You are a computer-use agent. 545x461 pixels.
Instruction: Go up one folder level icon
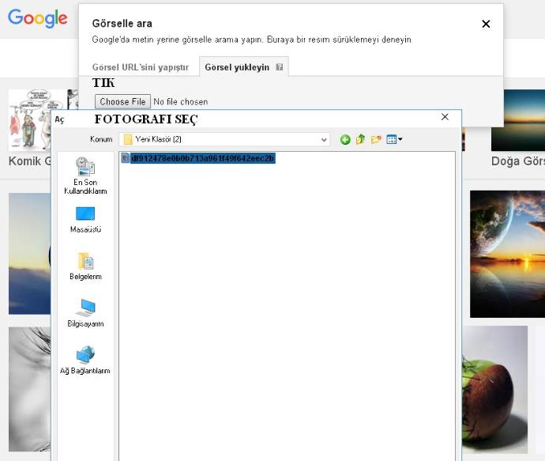[360, 139]
